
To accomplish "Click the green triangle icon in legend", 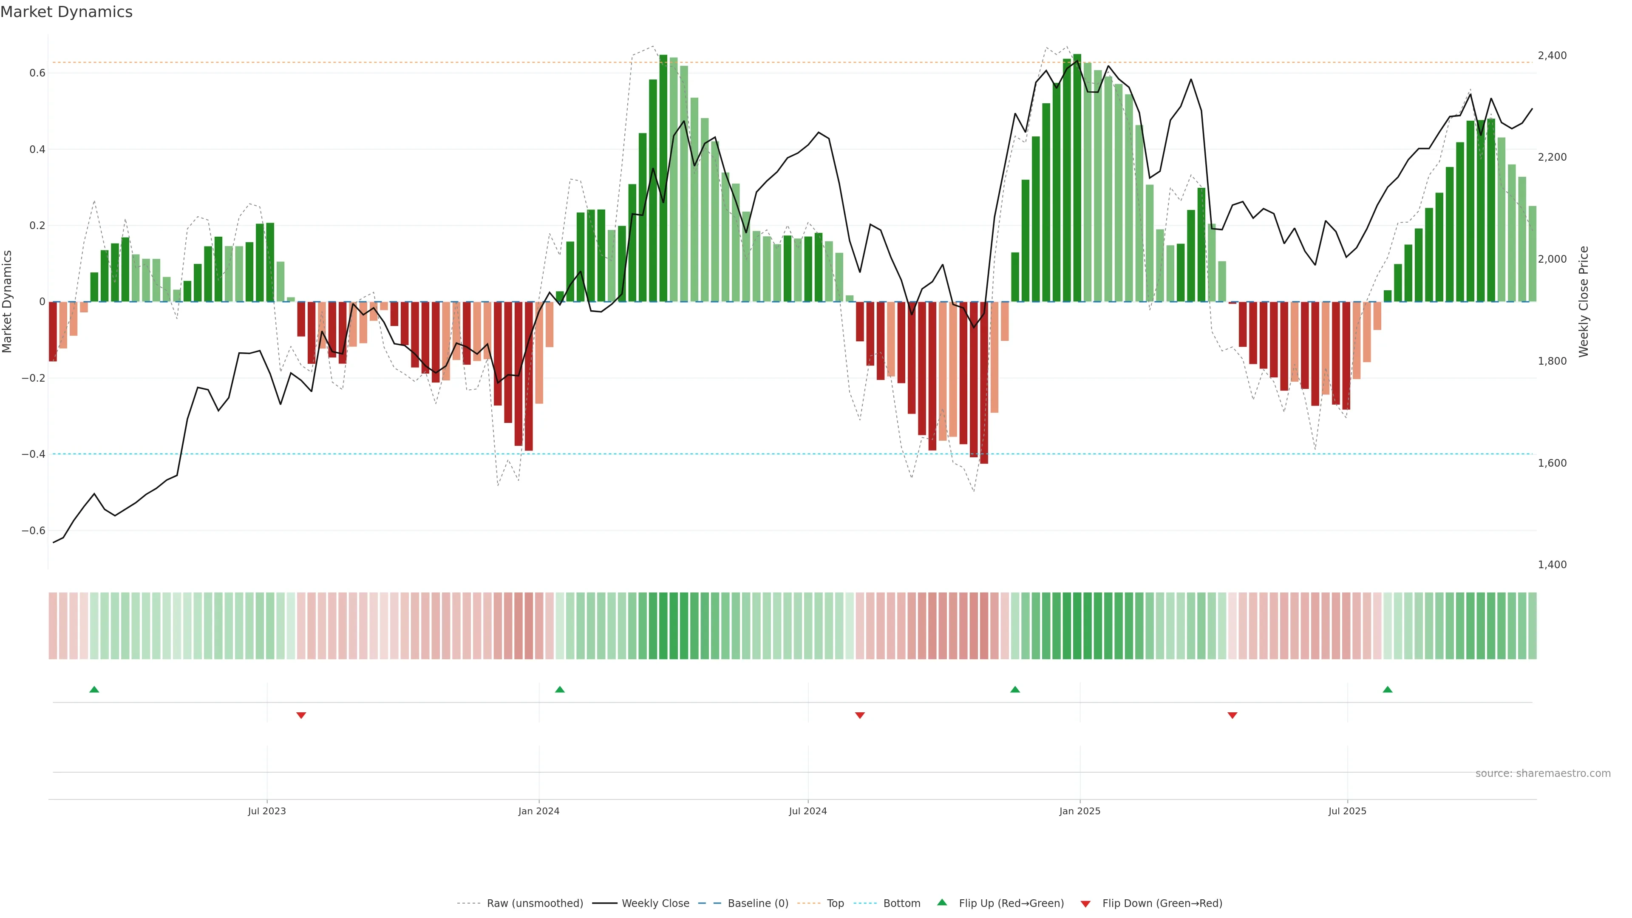I will pyautogui.click(x=942, y=902).
